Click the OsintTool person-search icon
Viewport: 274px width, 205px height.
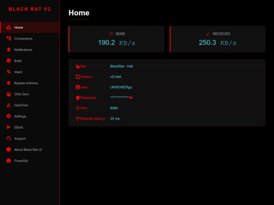(x=9, y=105)
